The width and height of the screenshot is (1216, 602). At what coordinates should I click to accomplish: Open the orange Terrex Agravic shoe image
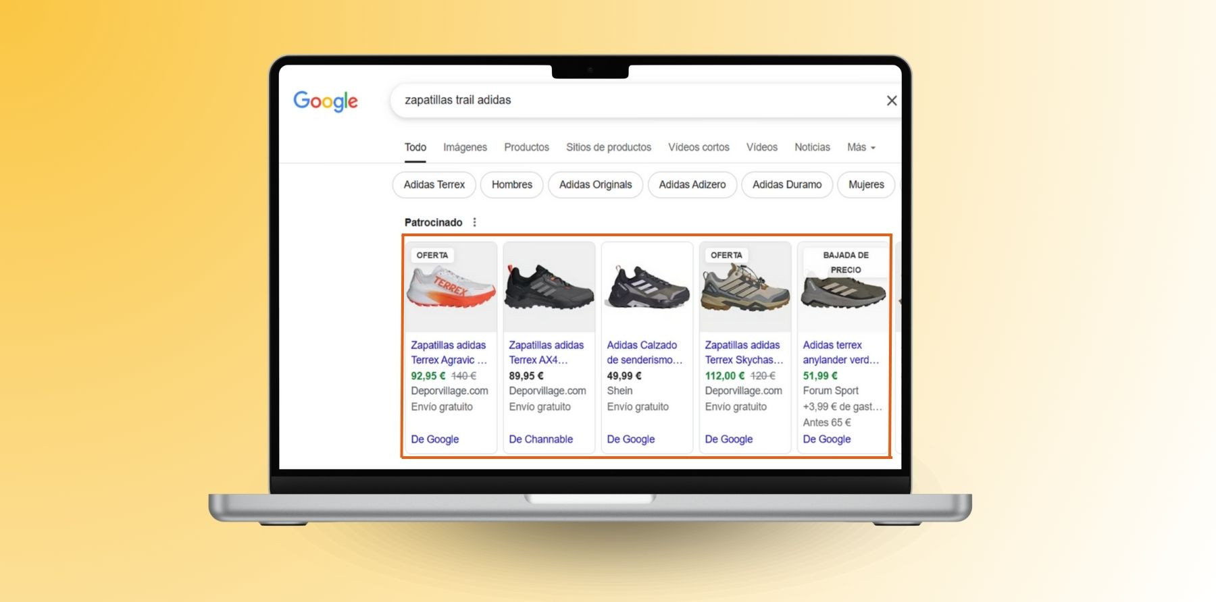coord(451,288)
